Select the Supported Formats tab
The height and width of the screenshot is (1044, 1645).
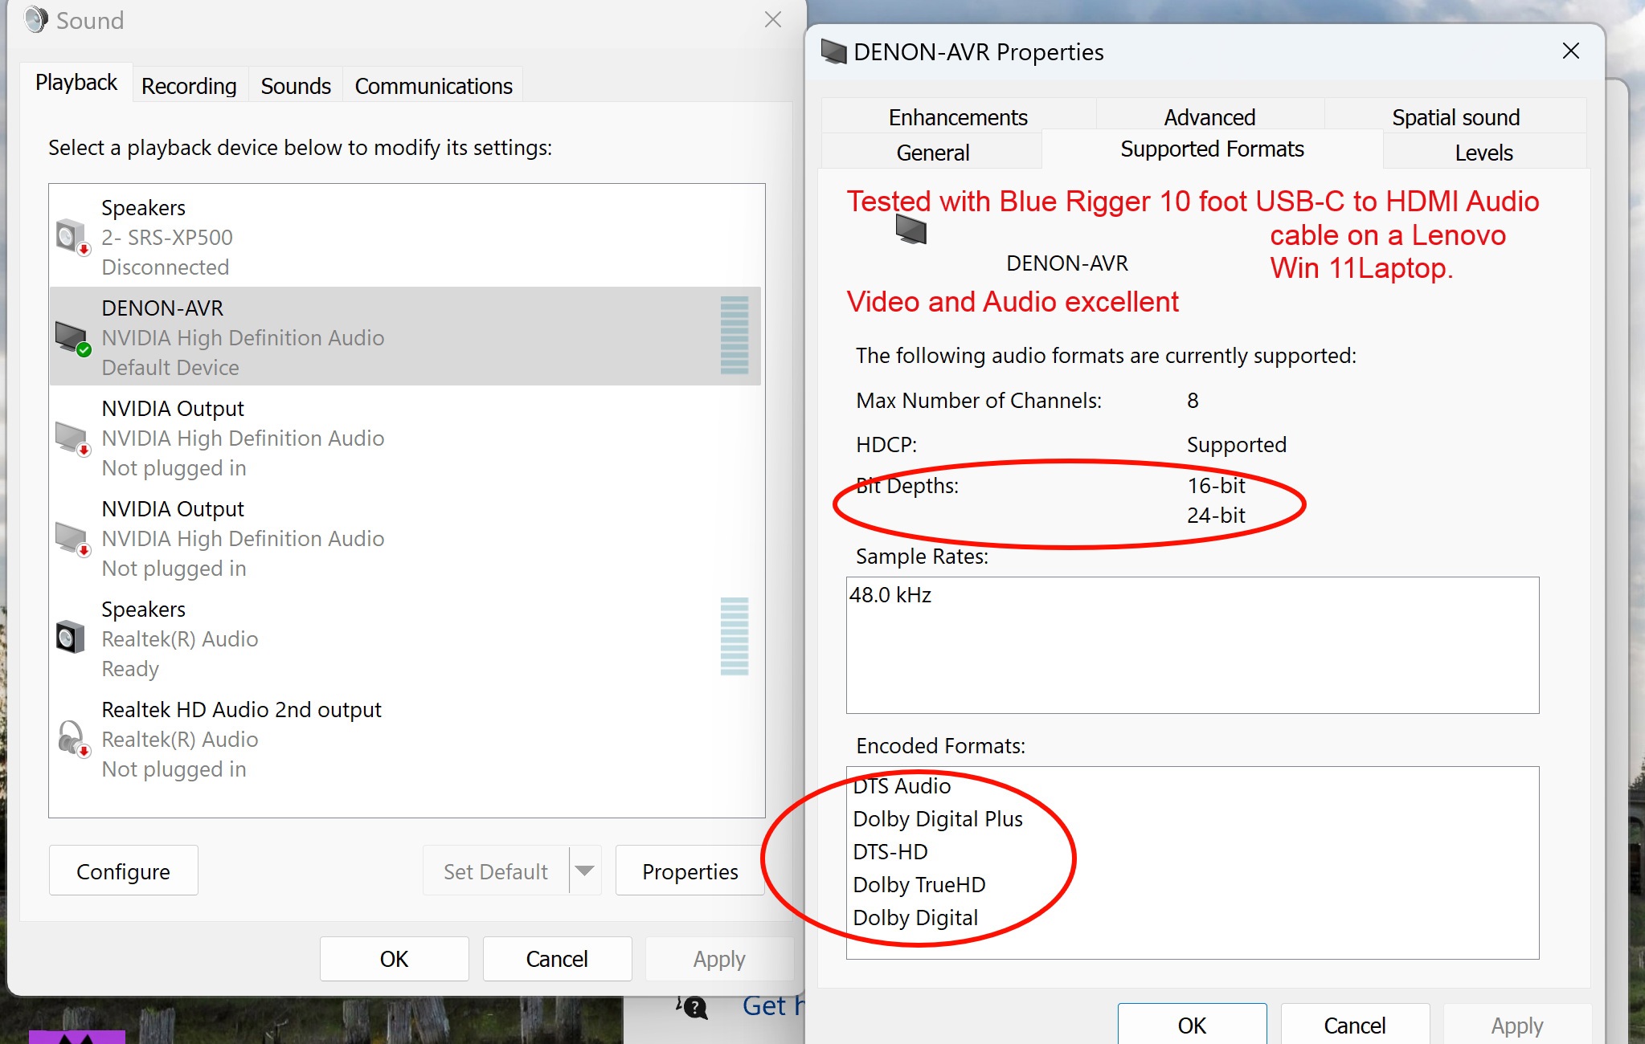pos(1212,149)
